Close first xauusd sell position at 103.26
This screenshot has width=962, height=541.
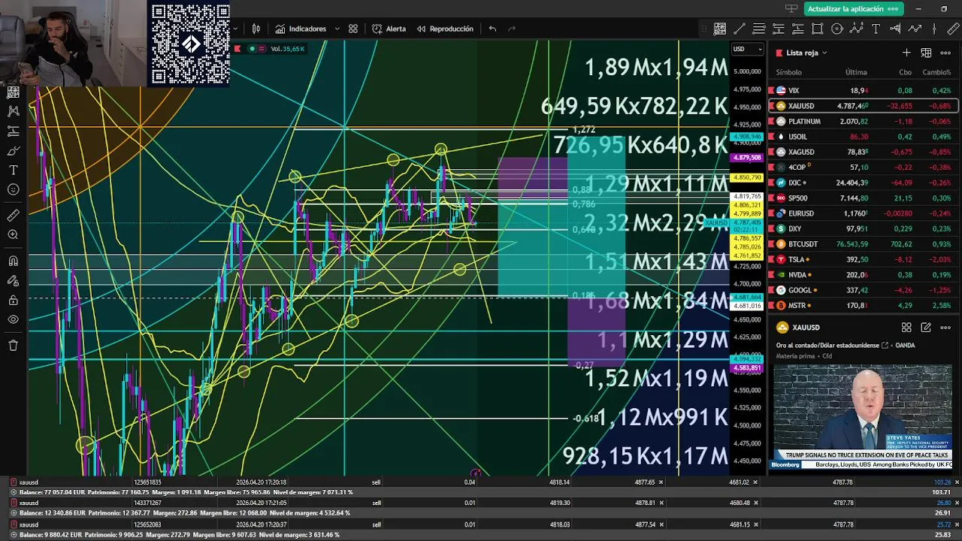coord(957,482)
